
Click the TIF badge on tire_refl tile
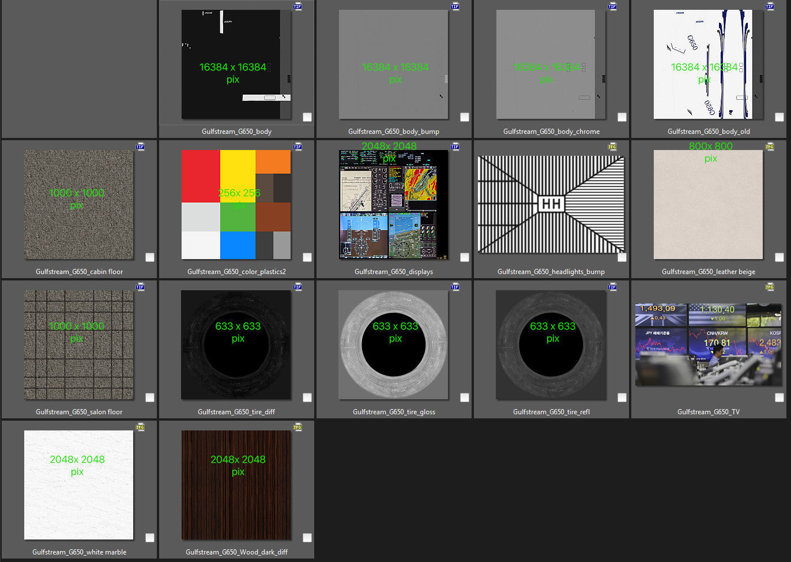[x=612, y=287]
